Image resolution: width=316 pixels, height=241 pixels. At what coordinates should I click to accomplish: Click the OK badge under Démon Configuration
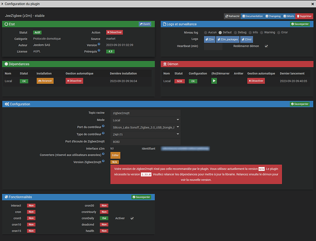point(193,81)
